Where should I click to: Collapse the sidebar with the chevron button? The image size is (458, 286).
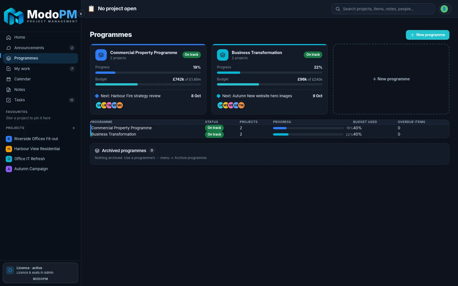pos(81,14)
